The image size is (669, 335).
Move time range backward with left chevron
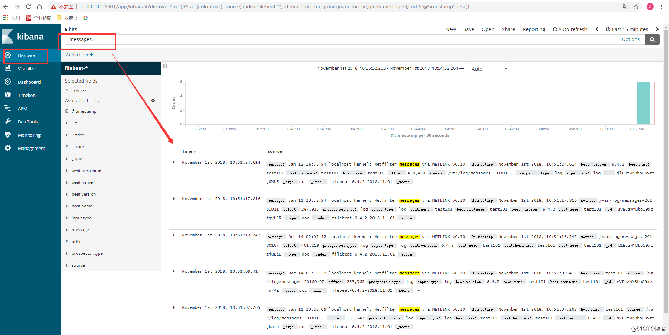[597, 29]
